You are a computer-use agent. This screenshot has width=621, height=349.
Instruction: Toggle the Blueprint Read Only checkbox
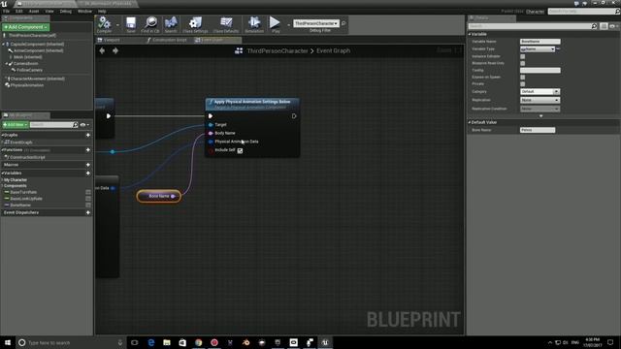coord(522,63)
